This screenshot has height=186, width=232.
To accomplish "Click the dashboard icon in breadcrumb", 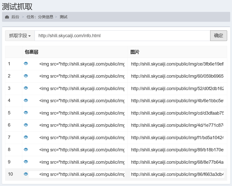I will pyautogui.click(x=7, y=17).
